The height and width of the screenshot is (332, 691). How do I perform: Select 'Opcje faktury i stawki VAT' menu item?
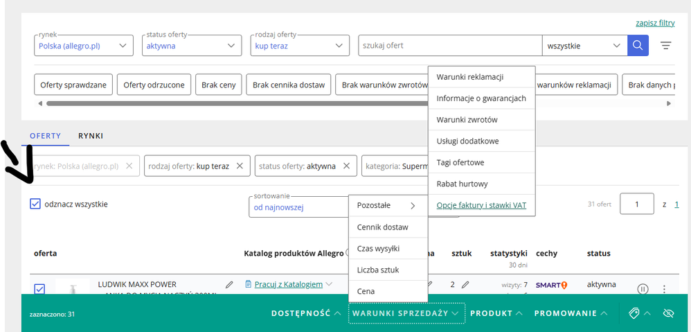coord(481,205)
